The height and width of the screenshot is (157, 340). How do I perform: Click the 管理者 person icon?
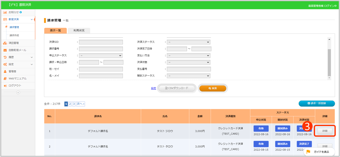(5, 71)
